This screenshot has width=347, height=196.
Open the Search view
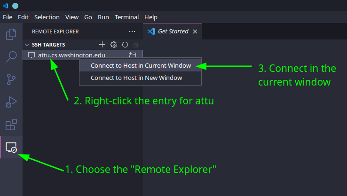[x=11, y=57]
